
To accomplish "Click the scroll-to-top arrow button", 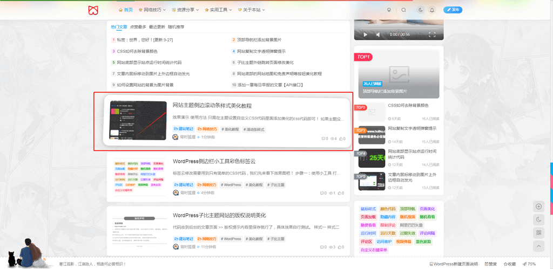I will coord(538,246).
